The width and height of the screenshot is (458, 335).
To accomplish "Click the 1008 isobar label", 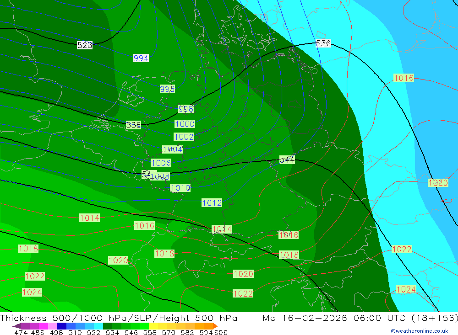I will click(x=160, y=176).
